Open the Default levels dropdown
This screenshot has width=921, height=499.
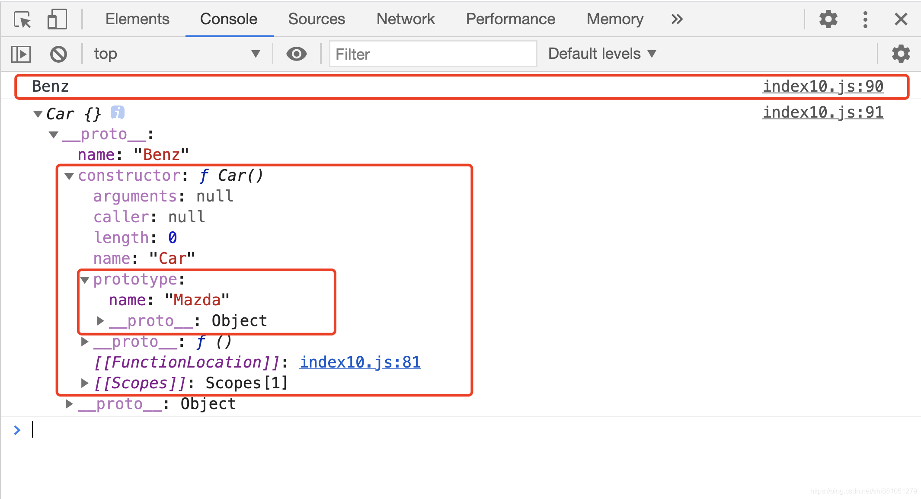[602, 54]
